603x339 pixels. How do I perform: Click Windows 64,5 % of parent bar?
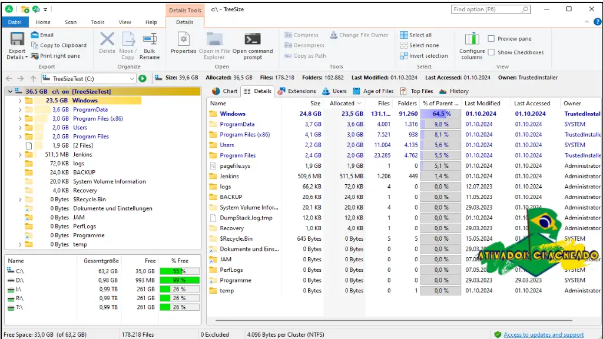(440, 114)
